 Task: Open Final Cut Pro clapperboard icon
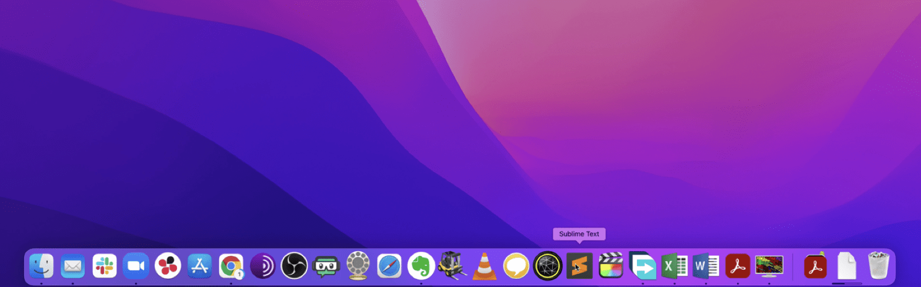tap(611, 266)
